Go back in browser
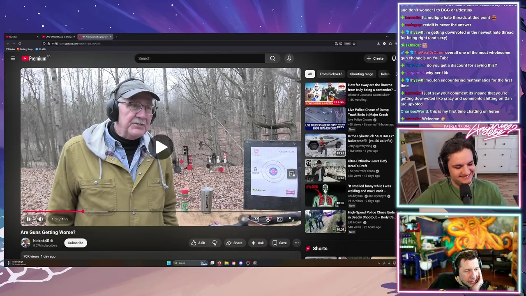 click(8, 44)
